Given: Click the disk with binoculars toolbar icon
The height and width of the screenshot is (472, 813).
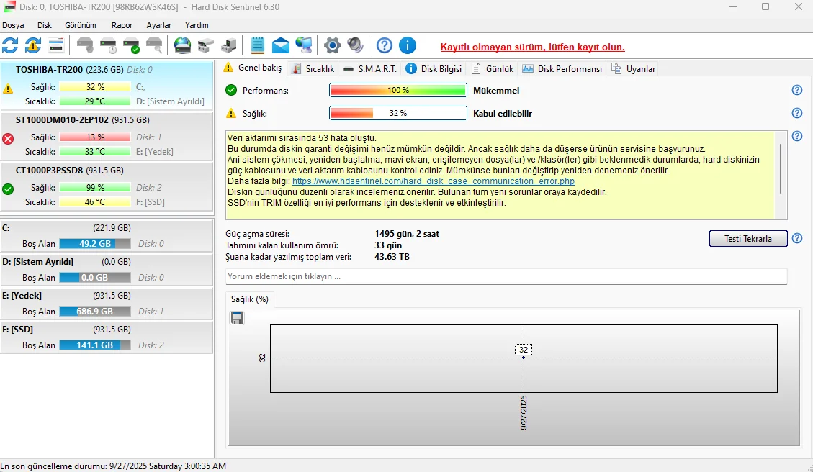Looking at the screenshot, I should (206, 45).
